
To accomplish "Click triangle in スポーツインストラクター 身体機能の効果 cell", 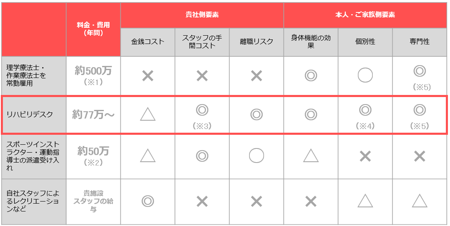I will click(x=311, y=156).
